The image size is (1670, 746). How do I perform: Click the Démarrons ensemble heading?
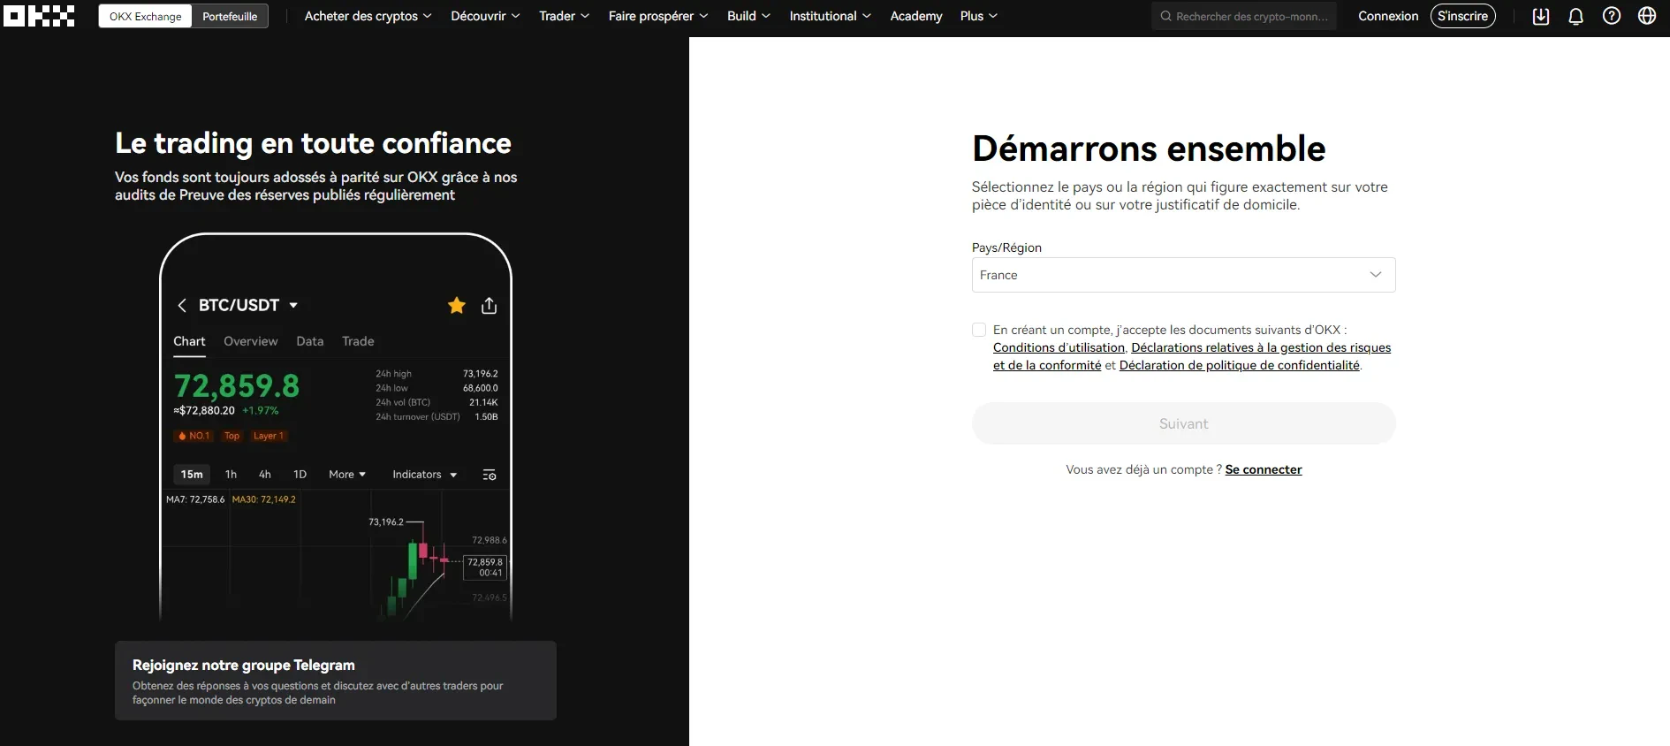[1149, 148]
